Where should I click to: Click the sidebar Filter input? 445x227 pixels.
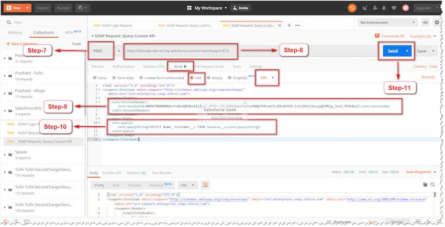pyautogui.click(x=46, y=22)
